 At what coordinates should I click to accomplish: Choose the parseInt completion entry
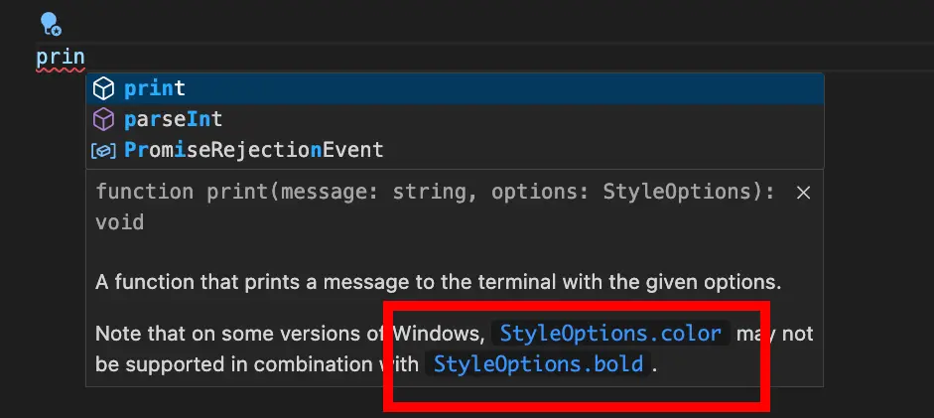pyautogui.click(x=173, y=120)
